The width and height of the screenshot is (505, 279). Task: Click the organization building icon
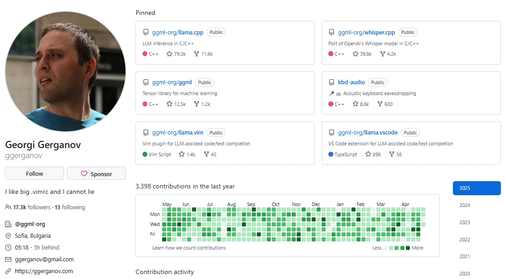click(x=8, y=224)
